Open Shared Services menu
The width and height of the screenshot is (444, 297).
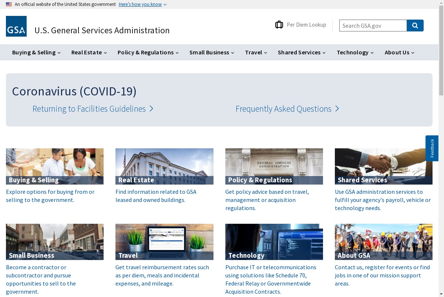point(302,53)
